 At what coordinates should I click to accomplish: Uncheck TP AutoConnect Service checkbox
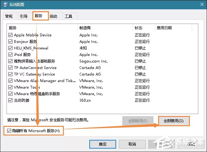pyautogui.click(x=11, y=68)
